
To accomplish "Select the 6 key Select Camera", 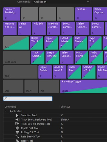I will tap(97, 28).
